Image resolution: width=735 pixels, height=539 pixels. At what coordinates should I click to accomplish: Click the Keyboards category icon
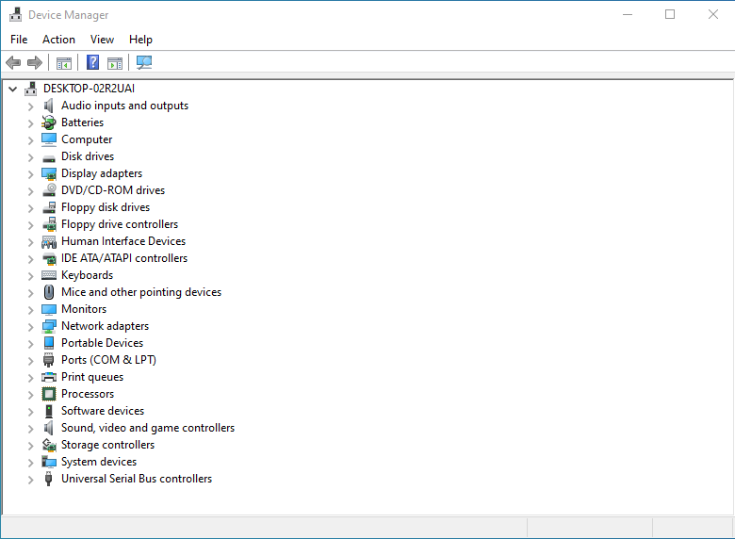click(49, 275)
